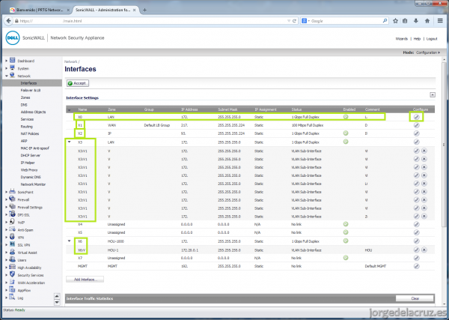Collapse the Network sidebar section arrow
The image size is (449, 320).
click(6, 76)
